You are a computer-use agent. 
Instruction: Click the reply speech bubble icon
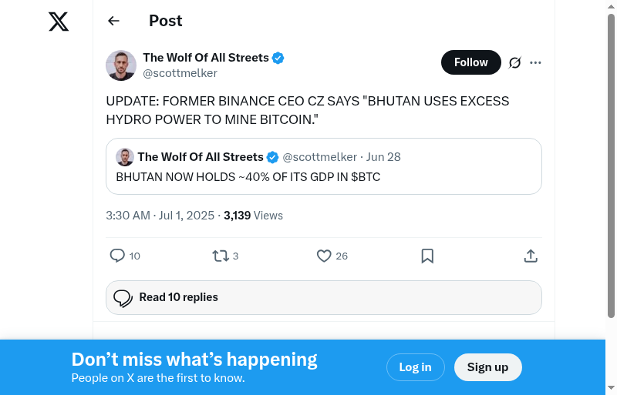coord(117,256)
